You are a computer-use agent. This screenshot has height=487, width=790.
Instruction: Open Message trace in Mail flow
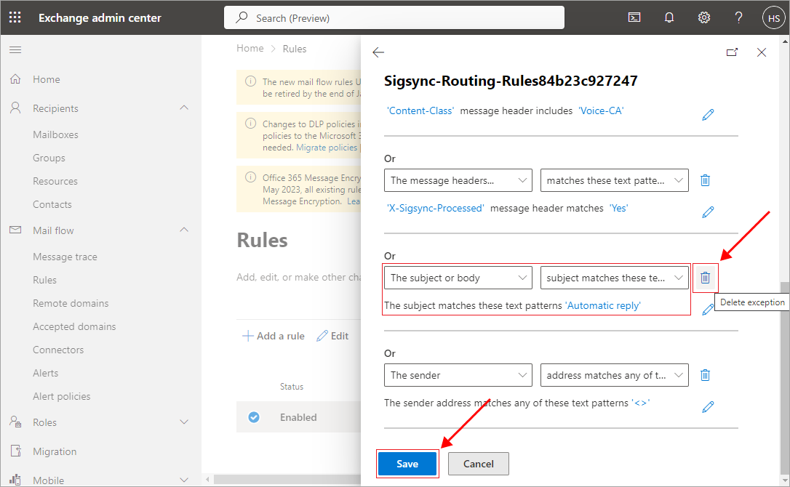tap(65, 257)
